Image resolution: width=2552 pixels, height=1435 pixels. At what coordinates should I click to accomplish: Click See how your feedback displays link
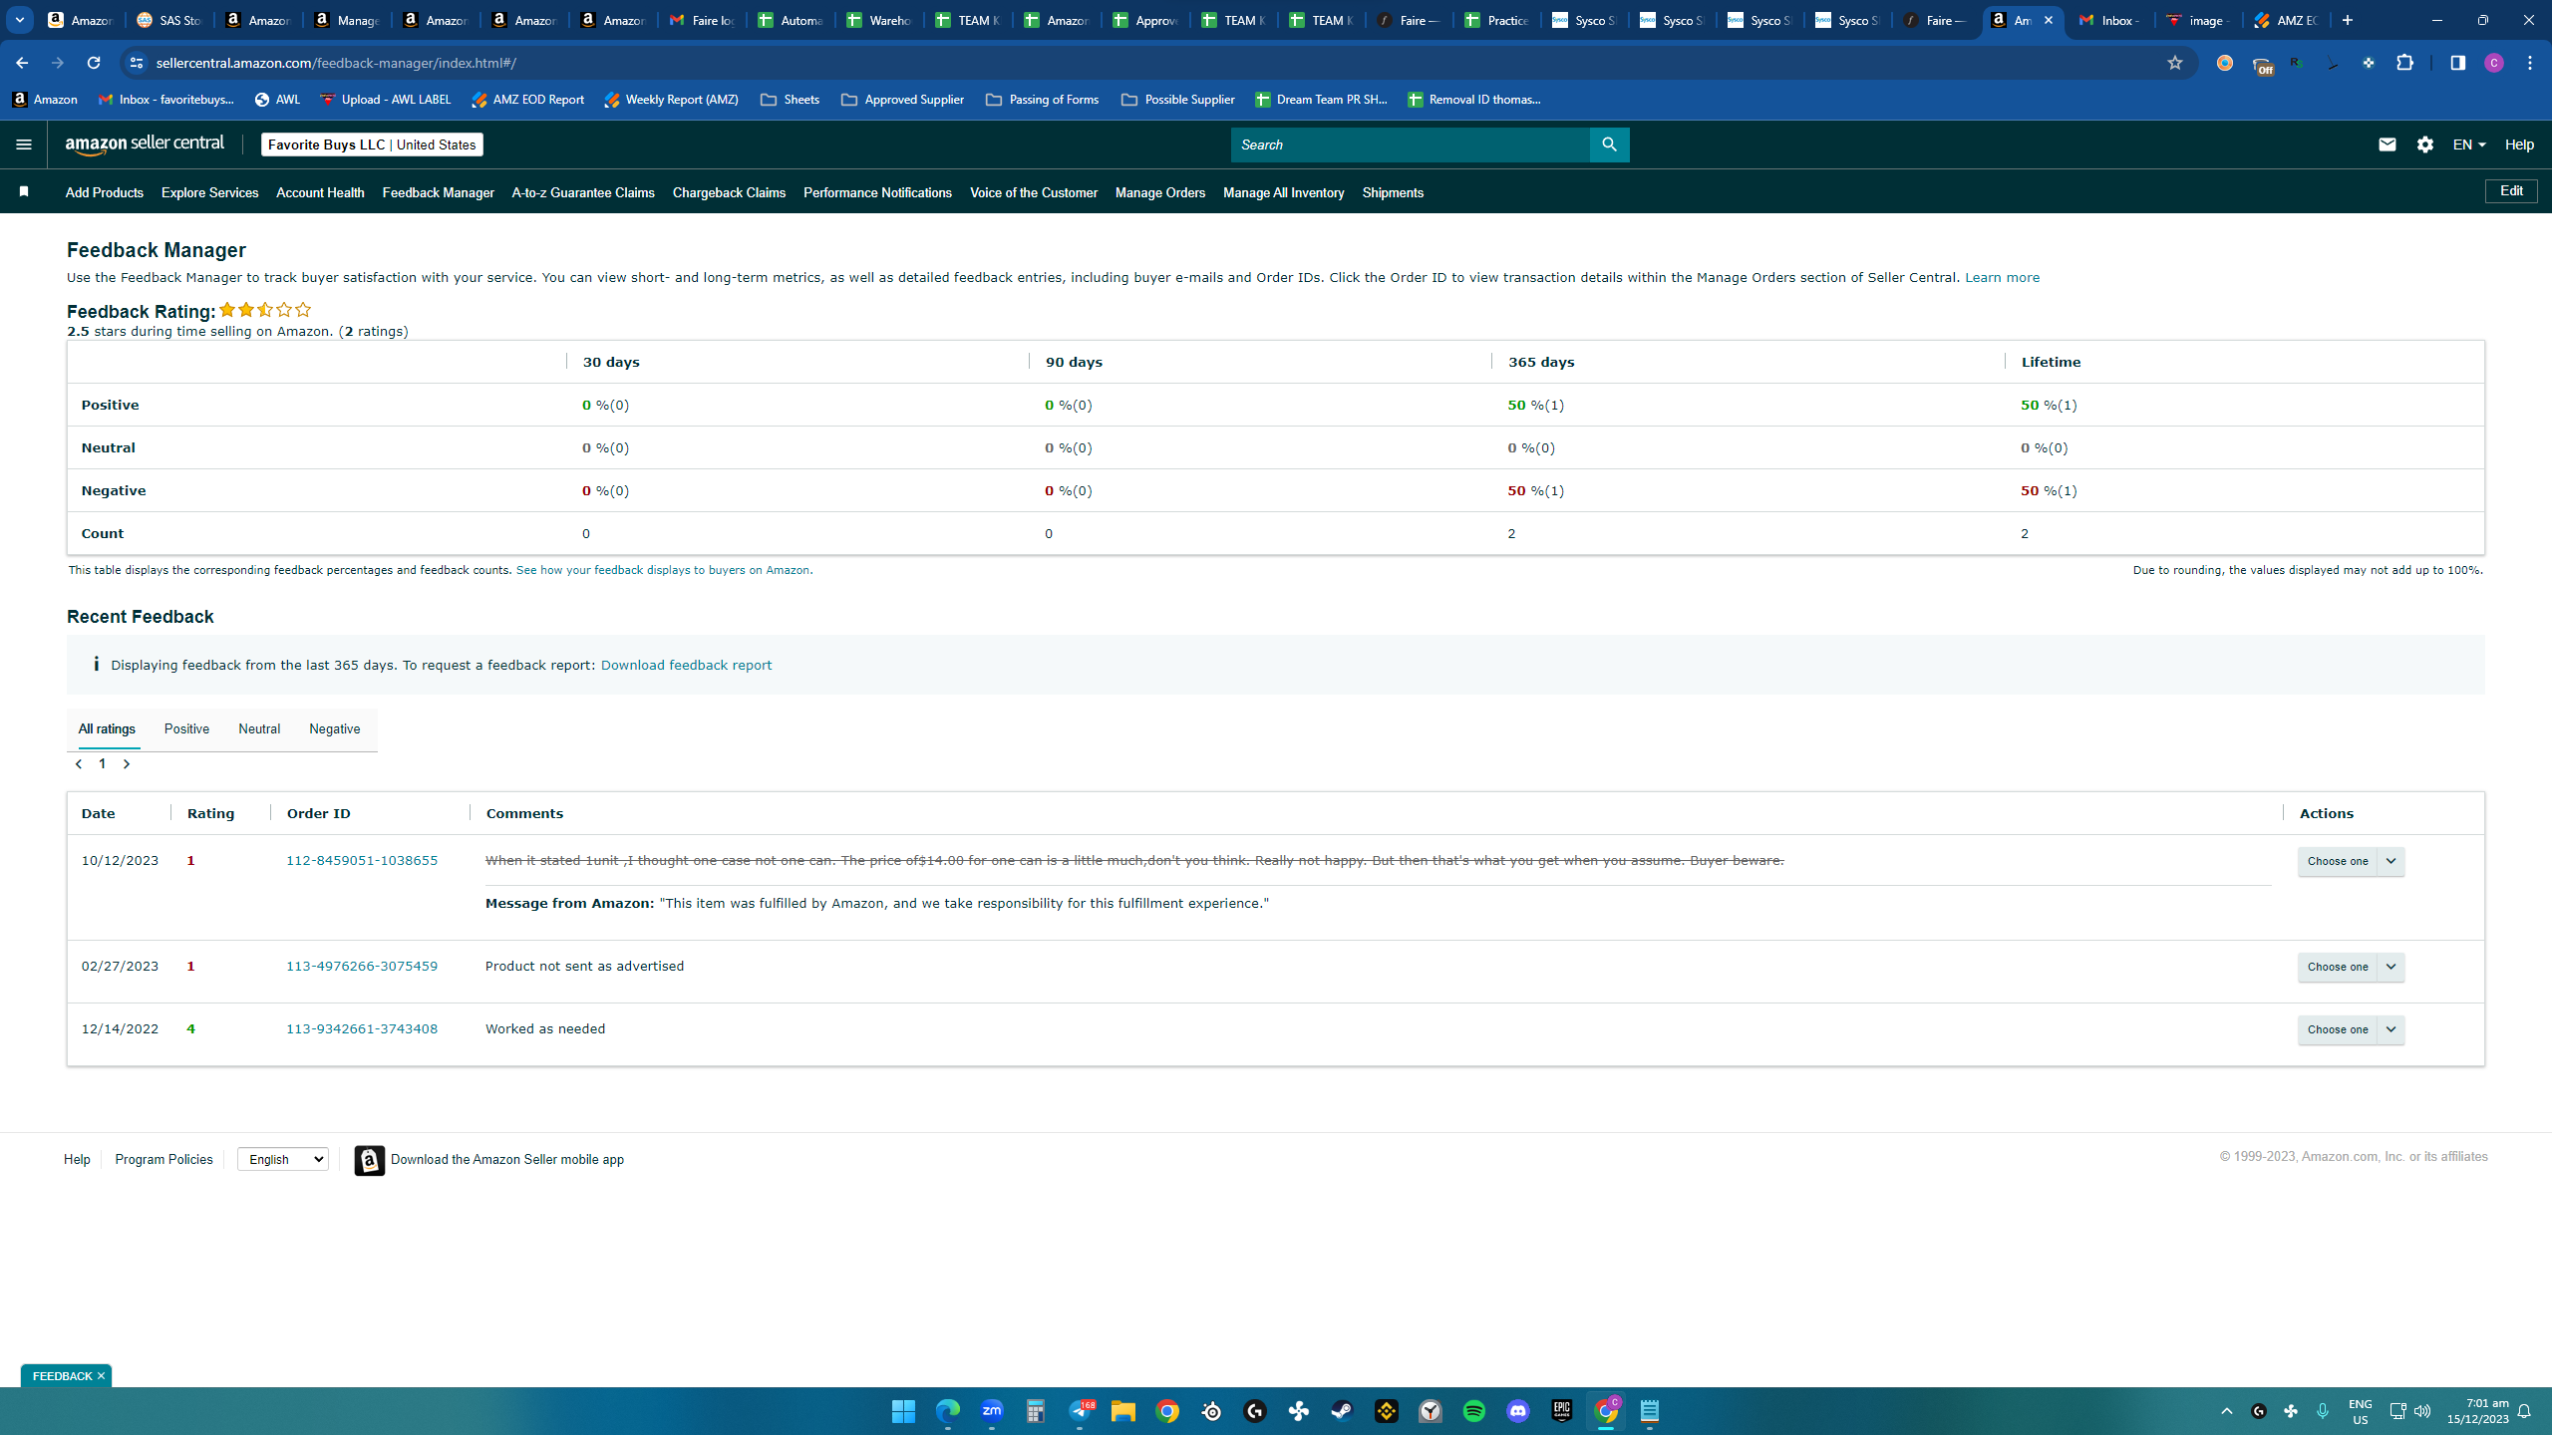pos(664,571)
